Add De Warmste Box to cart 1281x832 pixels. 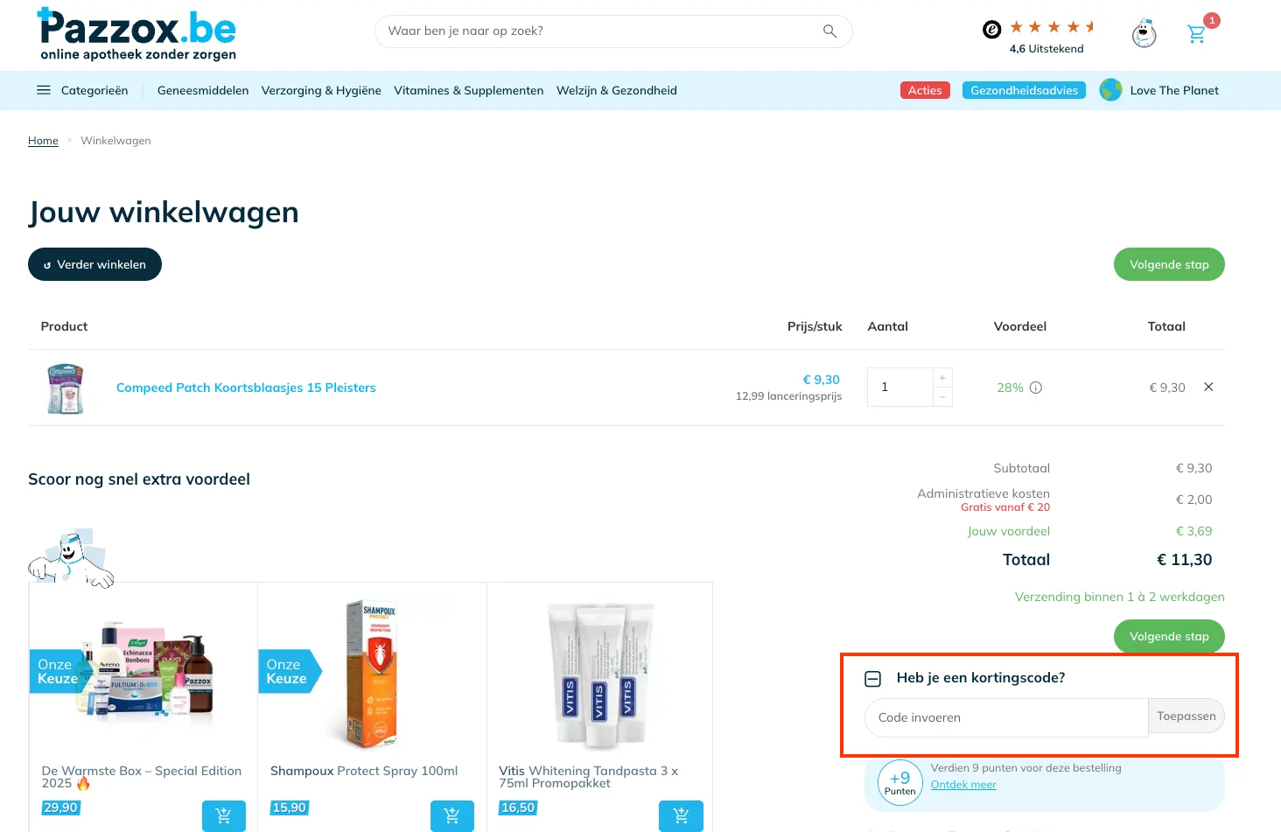pyautogui.click(x=224, y=815)
